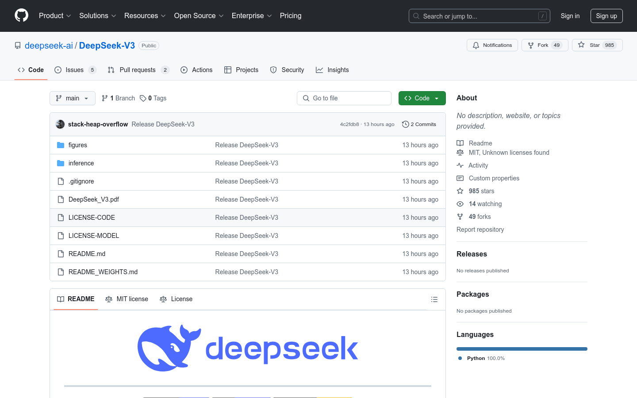Expand the Product menu
This screenshot has width=637, height=398.
click(55, 16)
